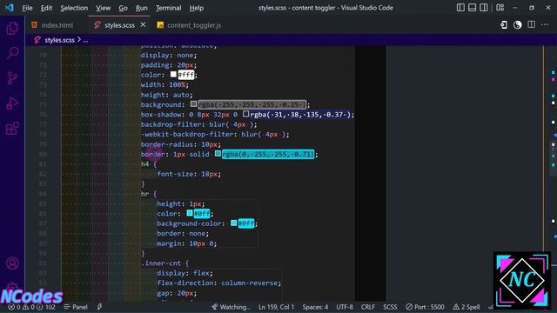This screenshot has width=557, height=313.
Task: Open the Selection menu
Action: pyautogui.click(x=74, y=8)
